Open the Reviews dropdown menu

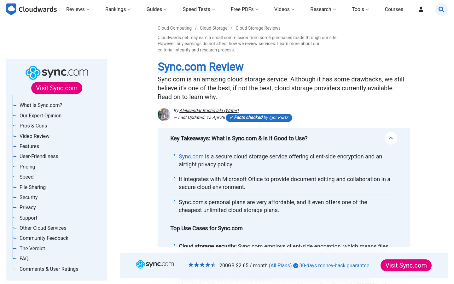[x=78, y=9]
